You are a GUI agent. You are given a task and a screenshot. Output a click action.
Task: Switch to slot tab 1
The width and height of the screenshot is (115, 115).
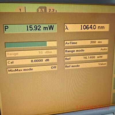(x=20, y=9)
